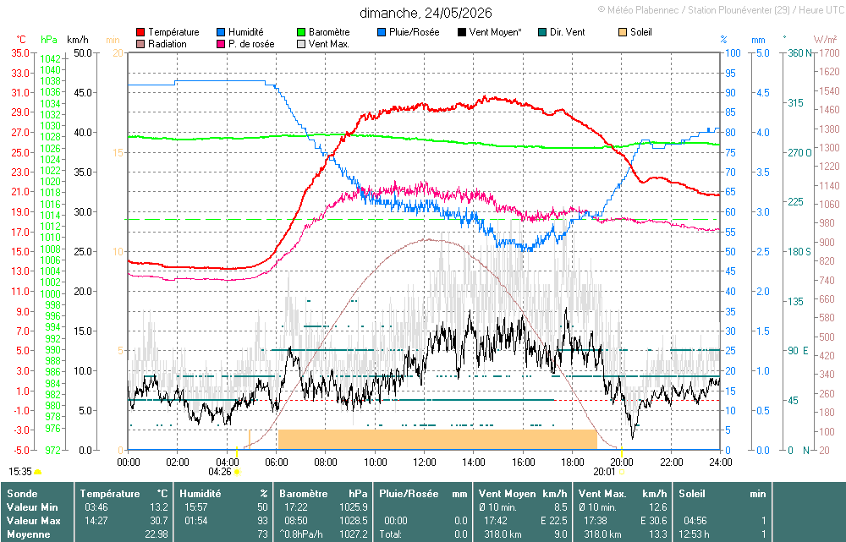
Task: Click the pressure trend '^0.8hPa/h'
Action: tap(301, 534)
